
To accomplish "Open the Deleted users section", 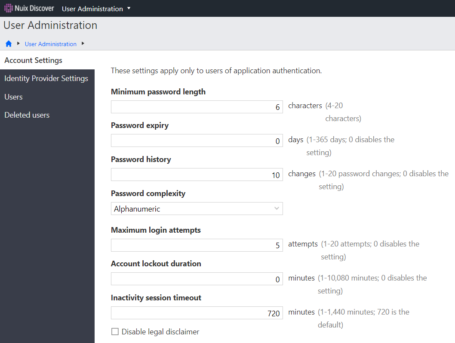I will click(27, 115).
